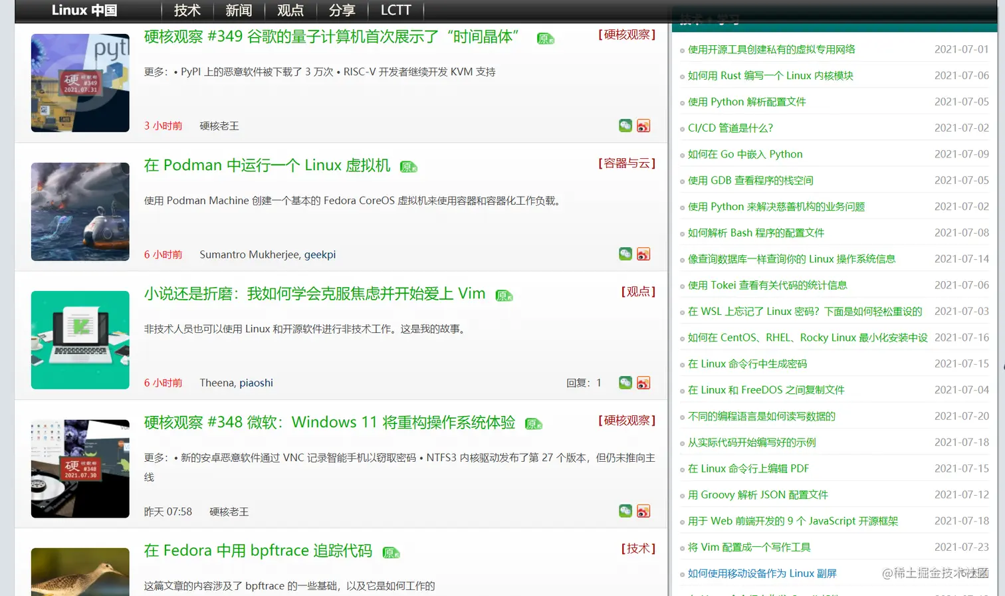Click the 回复: 1 comment count
This screenshot has width=1005, height=596.
[x=584, y=383]
